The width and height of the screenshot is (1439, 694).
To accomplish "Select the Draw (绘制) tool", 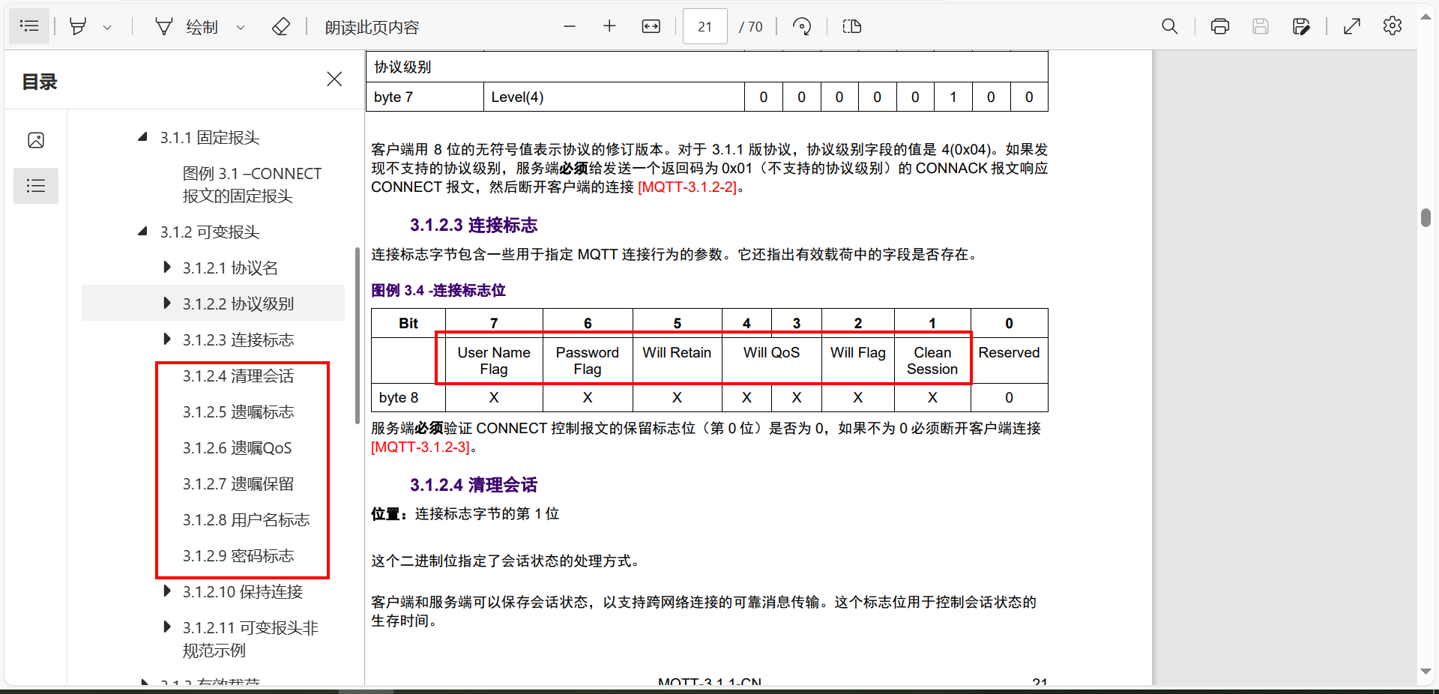I will (x=187, y=27).
